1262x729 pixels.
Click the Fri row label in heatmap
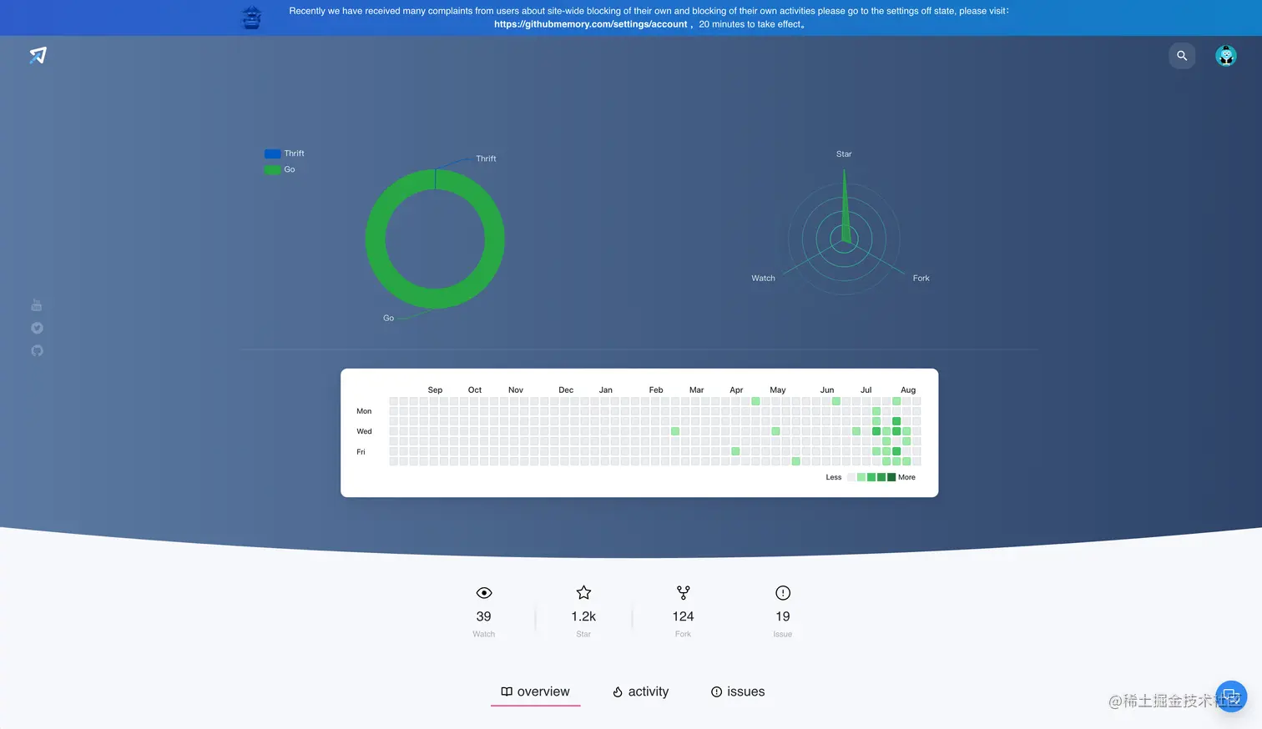click(x=361, y=452)
